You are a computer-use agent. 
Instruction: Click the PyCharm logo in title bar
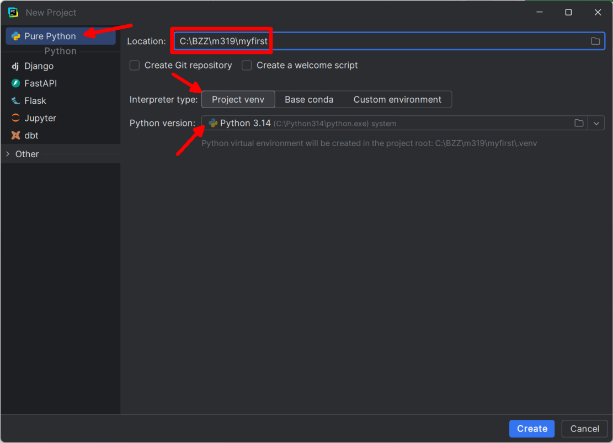[x=13, y=13]
